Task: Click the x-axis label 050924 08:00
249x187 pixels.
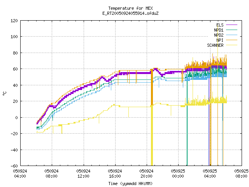Action: [52, 174]
